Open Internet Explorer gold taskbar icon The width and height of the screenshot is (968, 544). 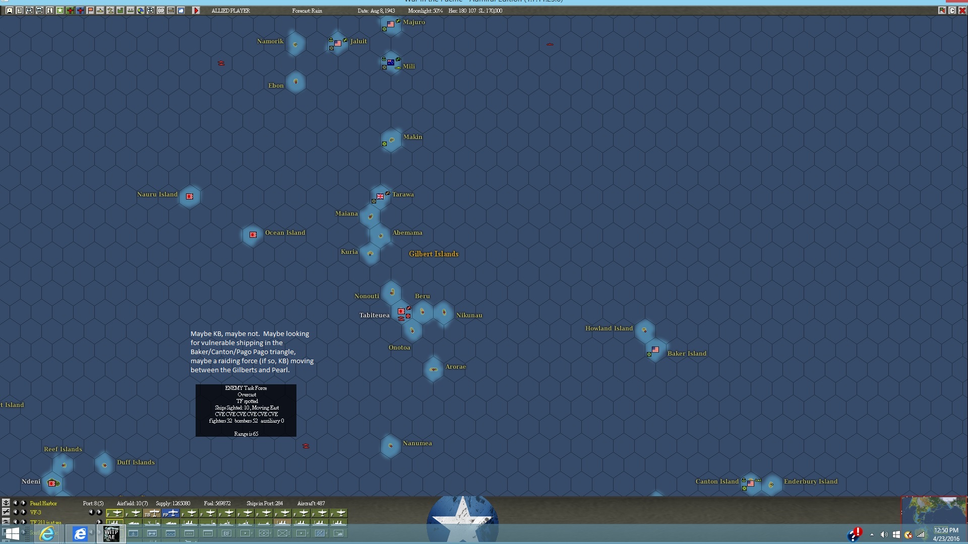coord(47,533)
